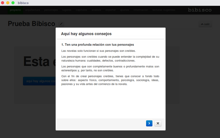
Task: Open the proyecto menu tab
Action: tap(15, 10)
